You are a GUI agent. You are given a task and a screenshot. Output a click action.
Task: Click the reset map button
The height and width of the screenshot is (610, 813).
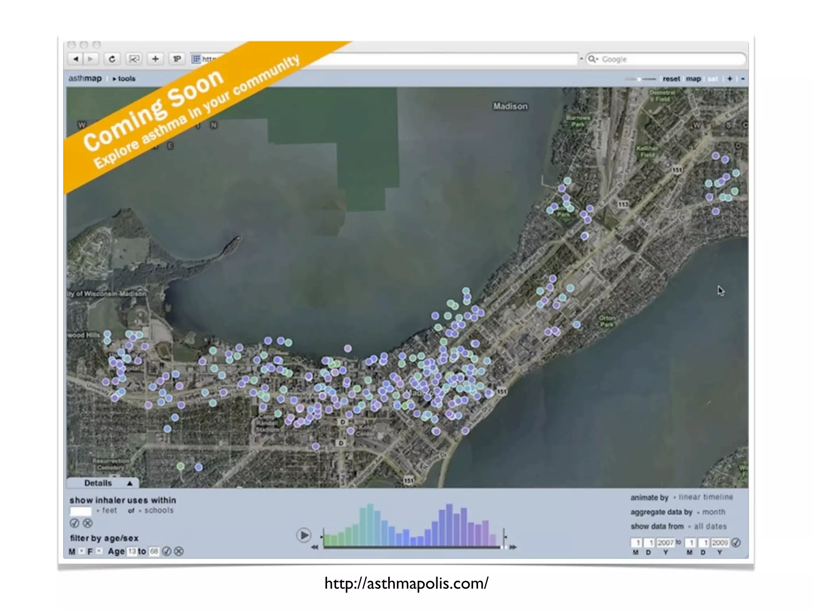pyautogui.click(x=671, y=79)
